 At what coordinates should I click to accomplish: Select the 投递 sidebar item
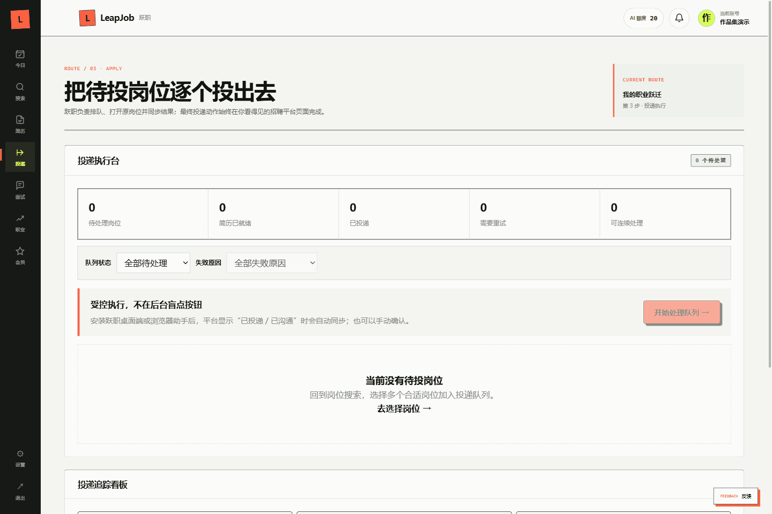[x=20, y=157]
